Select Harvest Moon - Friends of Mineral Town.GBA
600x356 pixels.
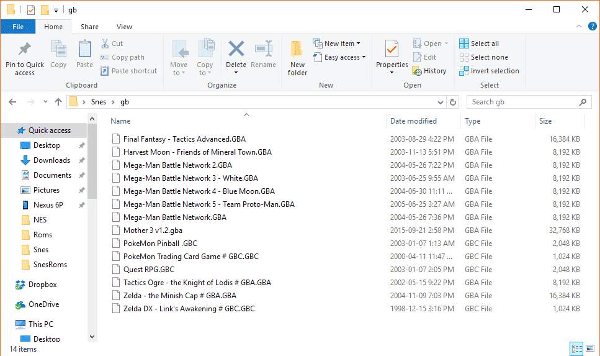(x=197, y=152)
